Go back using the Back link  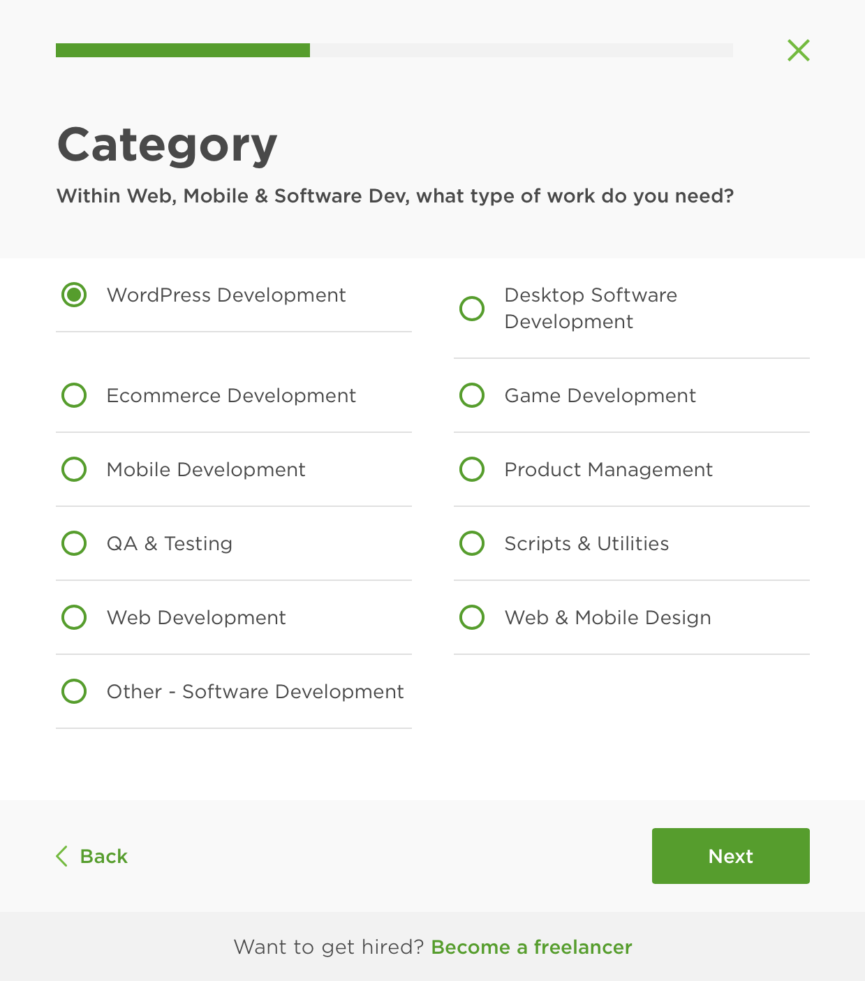pyautogui.click(x=103, y=856)
